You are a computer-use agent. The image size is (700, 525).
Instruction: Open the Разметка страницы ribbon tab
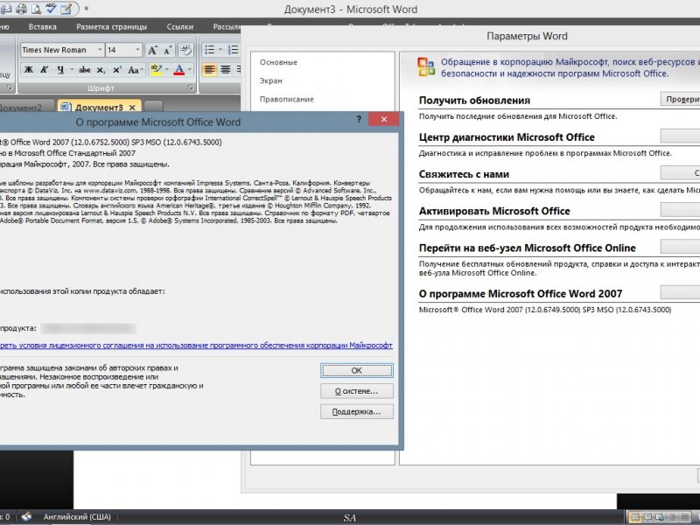(x=112, y=27)
